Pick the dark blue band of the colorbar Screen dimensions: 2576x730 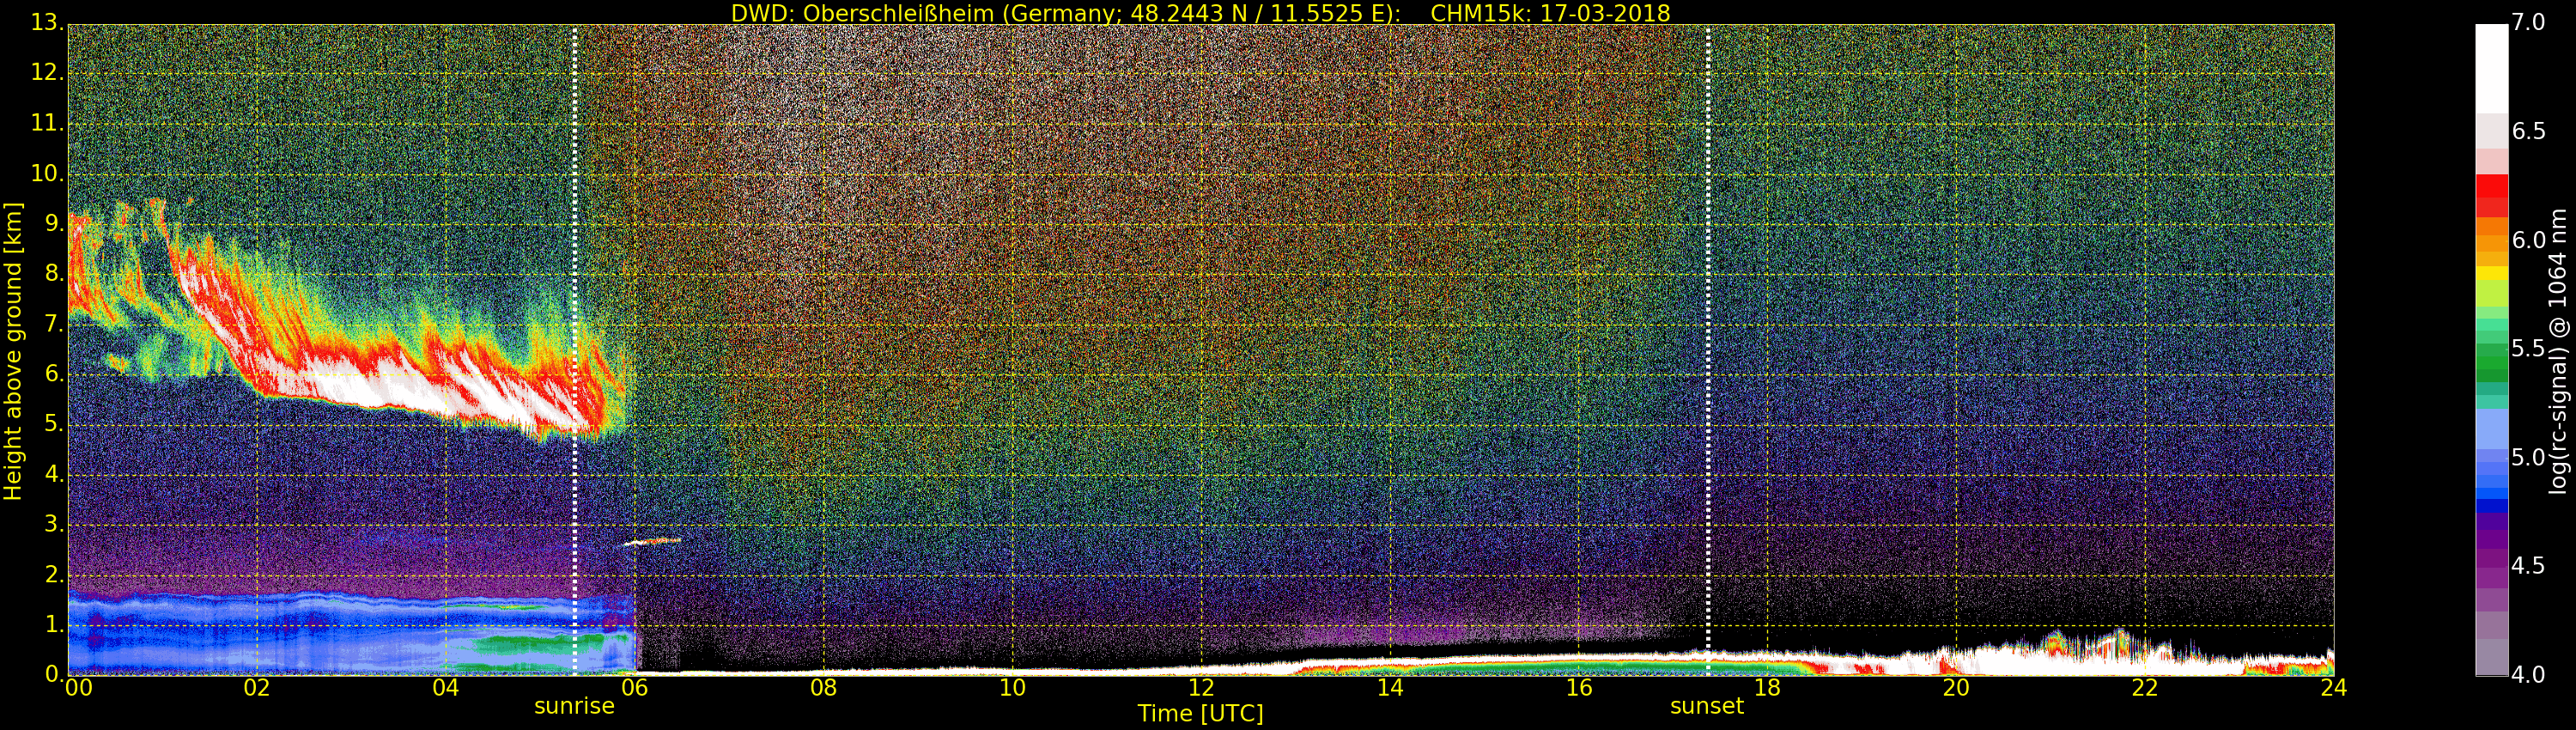point(2491,506)
